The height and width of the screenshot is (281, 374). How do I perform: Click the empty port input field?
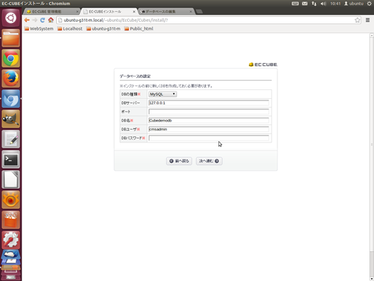209,112
